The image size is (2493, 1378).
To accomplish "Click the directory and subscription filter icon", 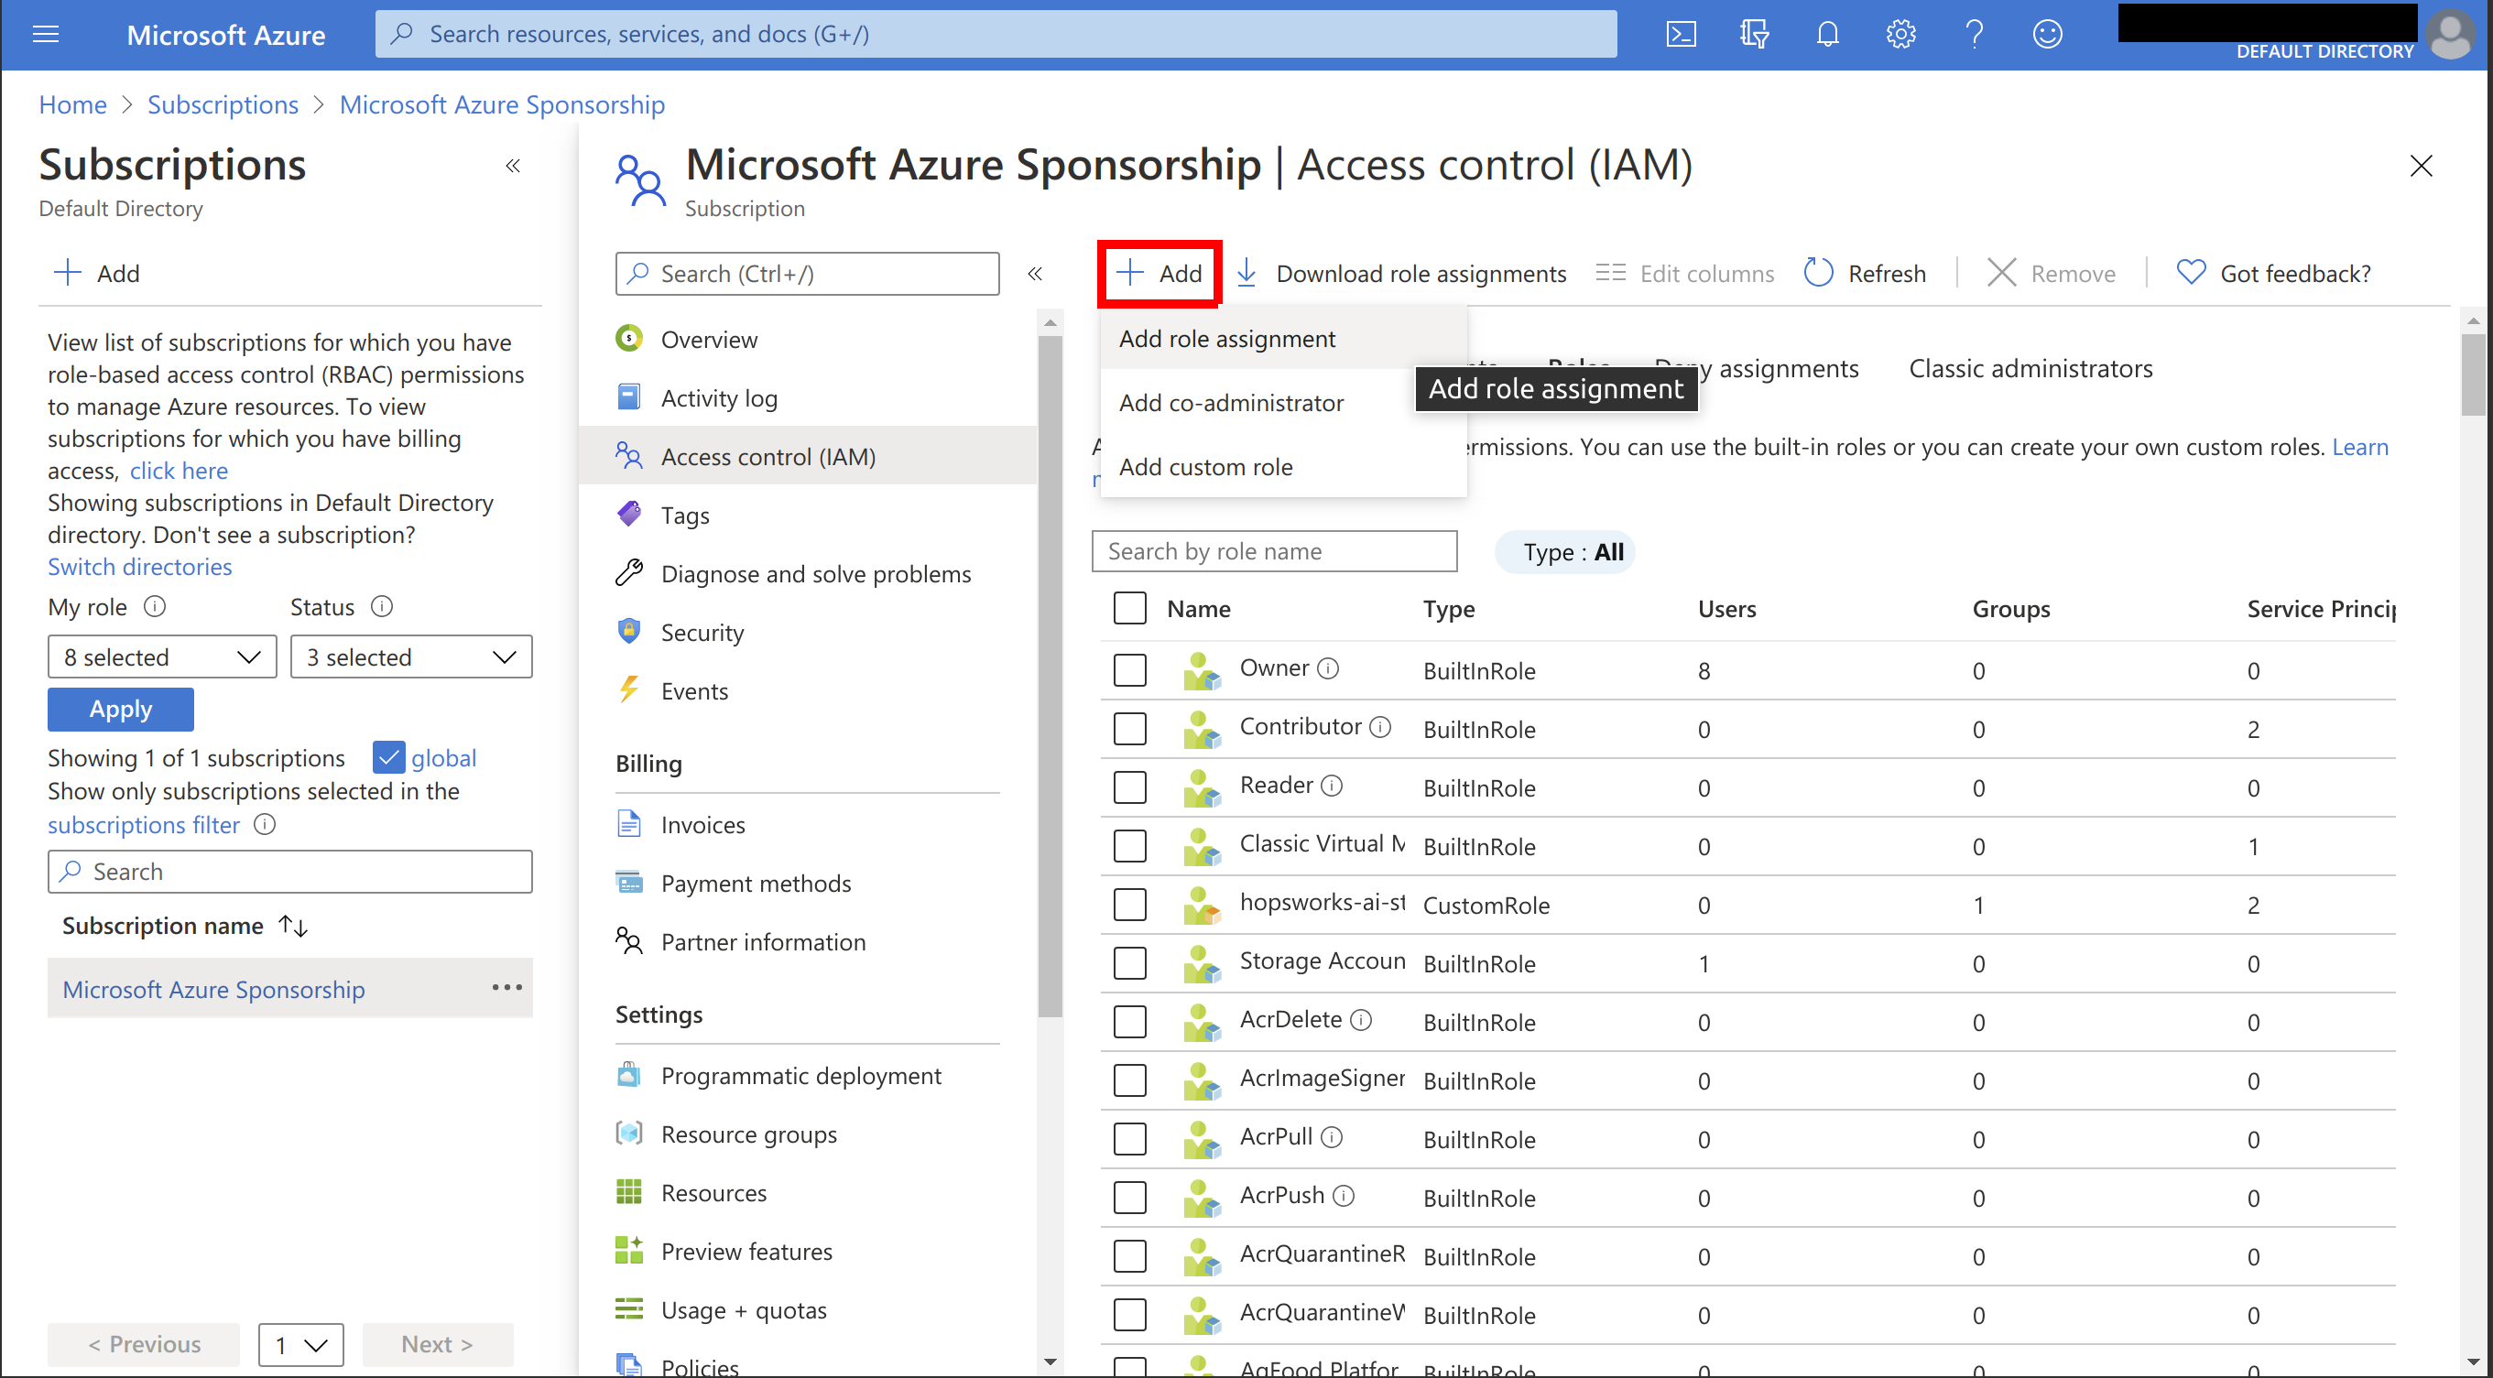I will click(x=1754, y=35).
